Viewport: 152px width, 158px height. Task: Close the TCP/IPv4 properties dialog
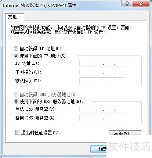[x=141, y=4]
